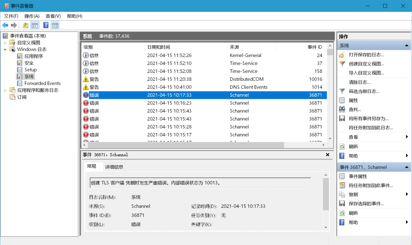Click the 保存选择的事件 disk icon
The width and height of the screenshot is (412, 245).
pos(342,203)
